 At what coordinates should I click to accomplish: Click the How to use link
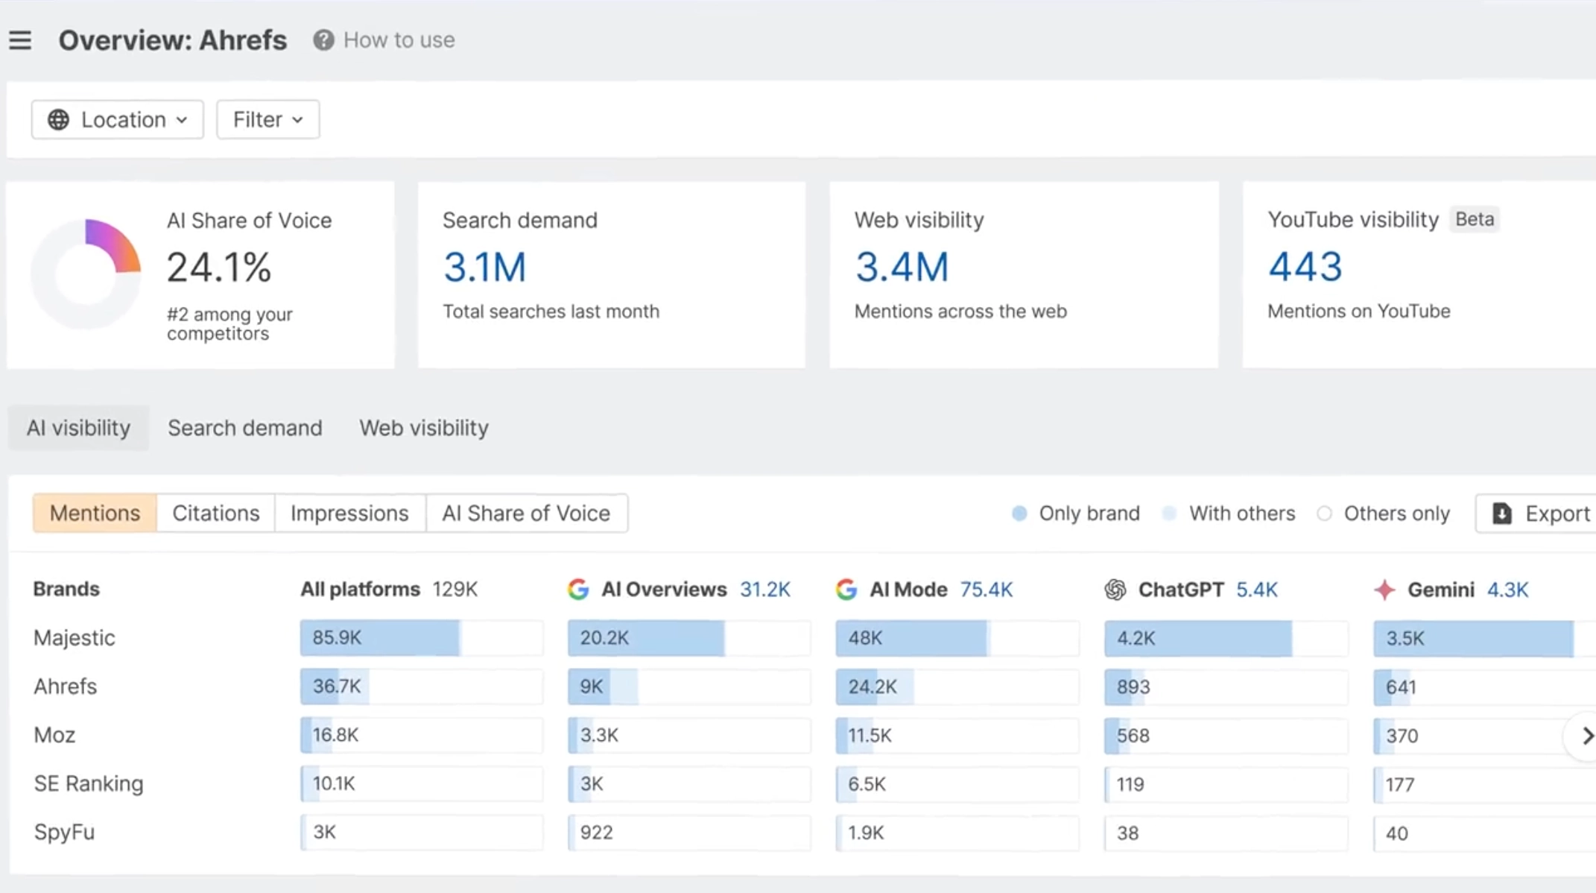point(399,40)
